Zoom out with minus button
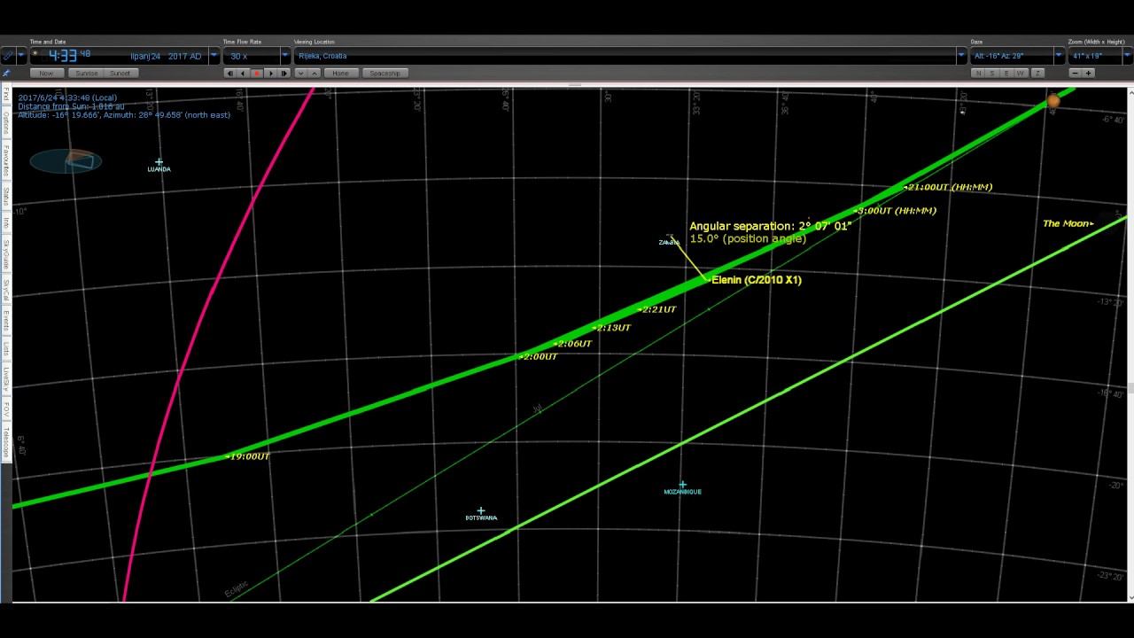The height and width of the screenshot is (638, 1134). pos(1076,73)
